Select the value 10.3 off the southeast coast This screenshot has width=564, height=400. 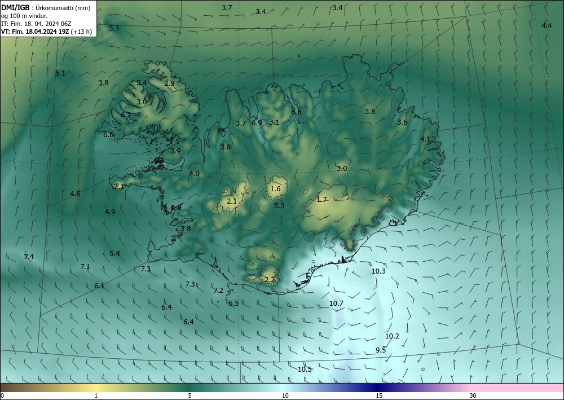tap(378, 271)
